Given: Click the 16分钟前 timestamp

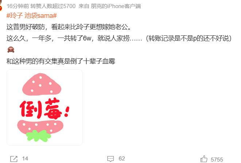Looking at the screenshot, I should click(x=18, y=6).
